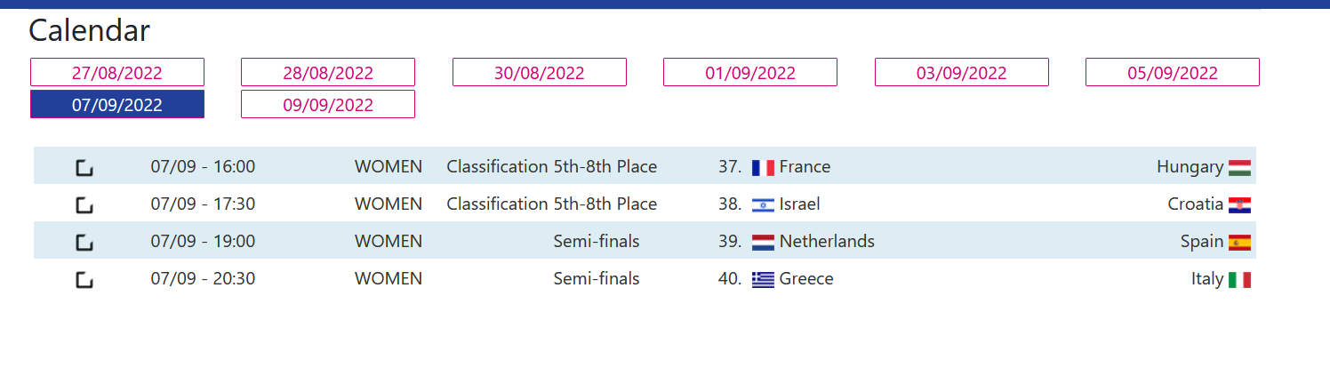
Task: Select the 27/08/2022 date tab
Action: (x=117, y=72)
